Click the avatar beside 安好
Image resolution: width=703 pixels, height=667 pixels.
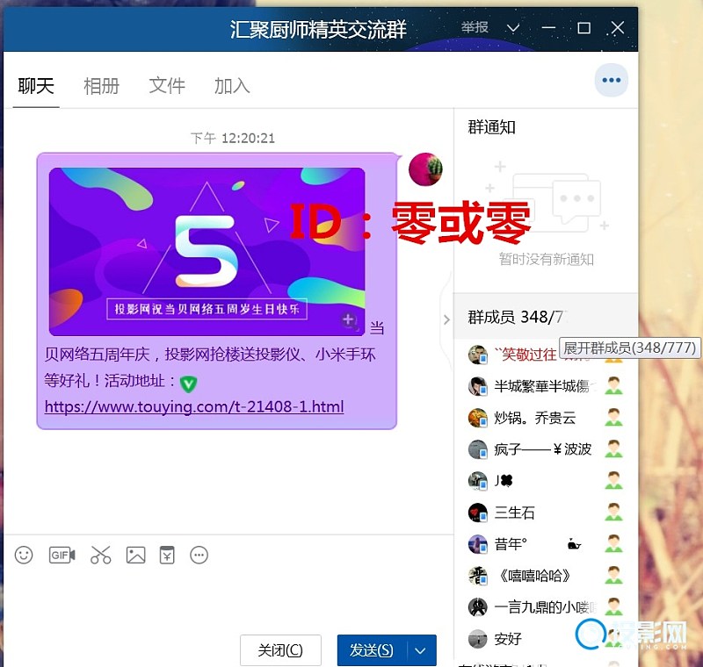[x=477, y=639]
